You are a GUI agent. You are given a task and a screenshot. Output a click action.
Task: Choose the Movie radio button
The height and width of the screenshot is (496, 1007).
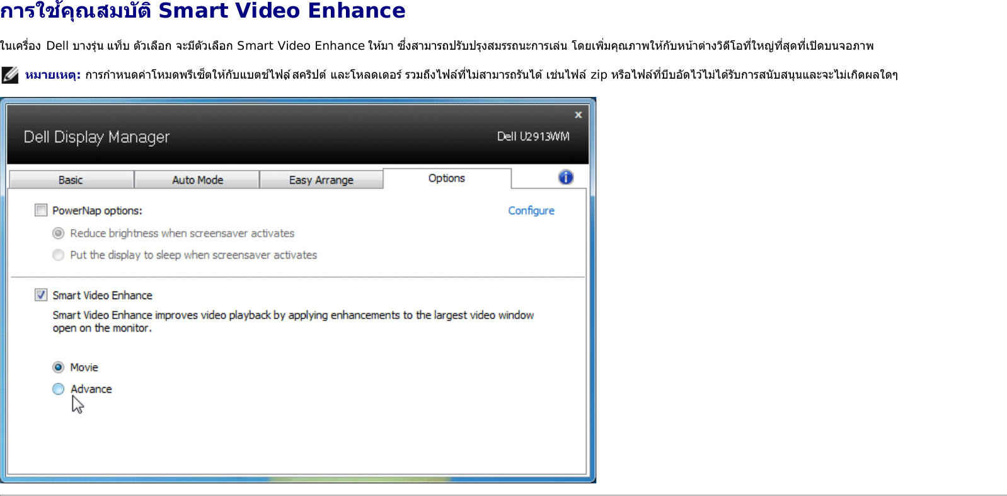59,367
